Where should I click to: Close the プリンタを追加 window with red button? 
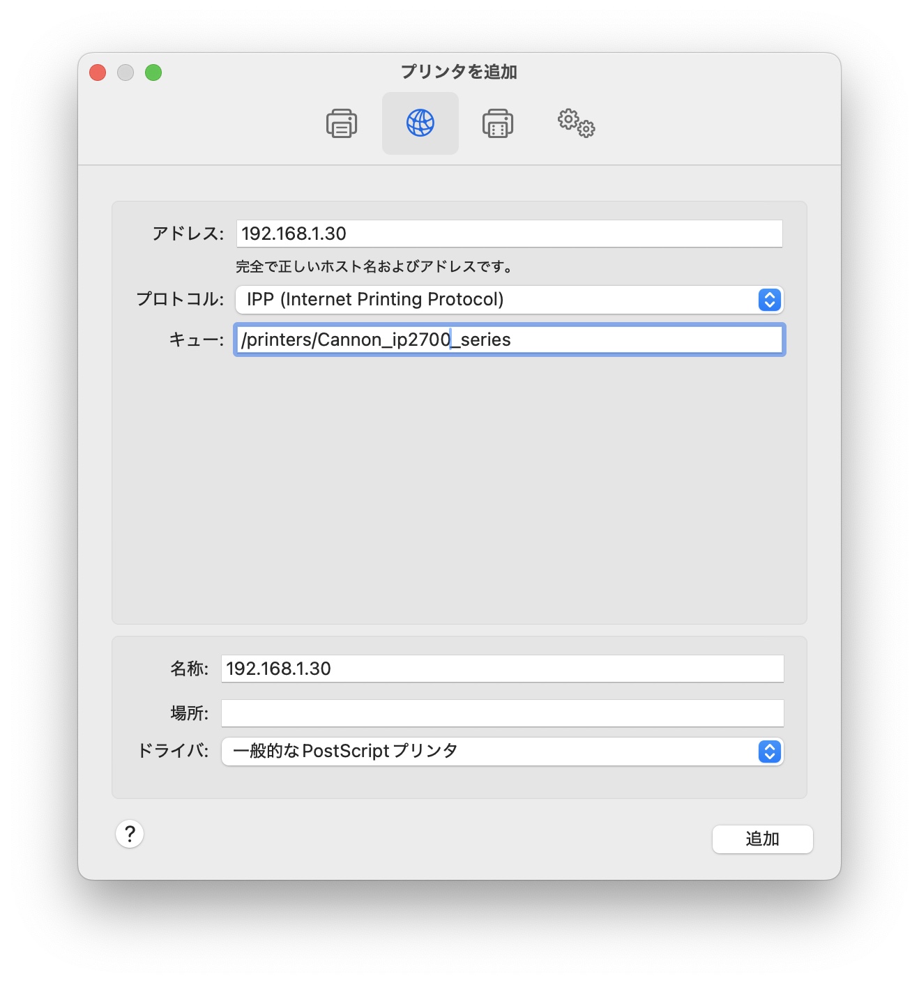point(98,73)
